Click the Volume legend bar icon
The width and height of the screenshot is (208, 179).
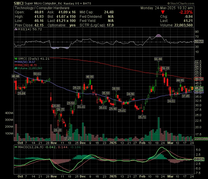(16, 68)
